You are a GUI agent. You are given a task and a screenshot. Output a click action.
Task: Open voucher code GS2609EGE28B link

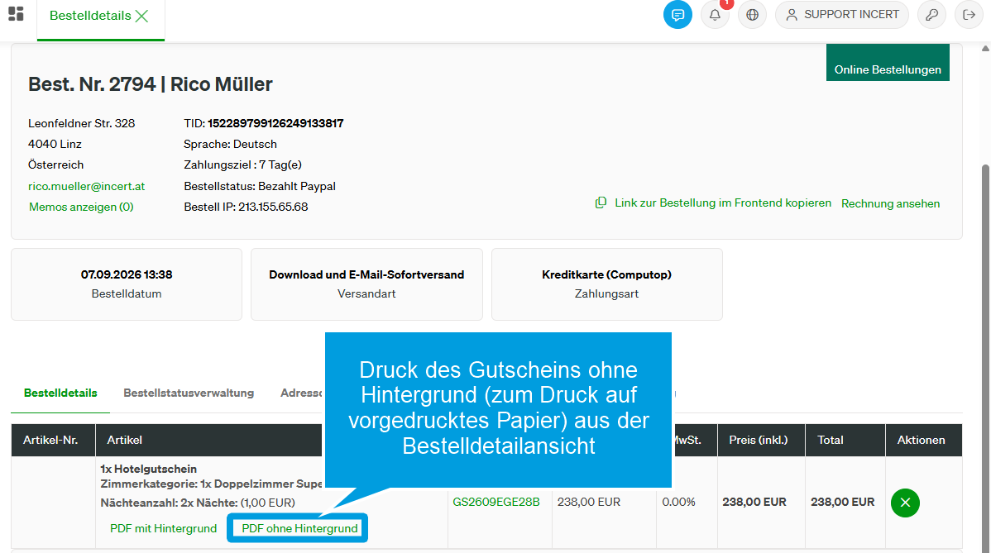point(496,502)
